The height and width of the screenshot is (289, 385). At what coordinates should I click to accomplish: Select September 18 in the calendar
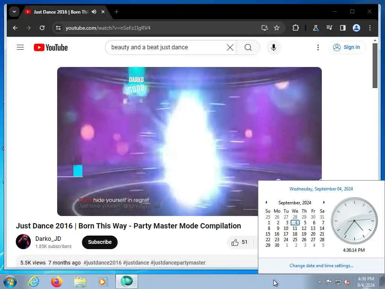(x=295, y=234)
